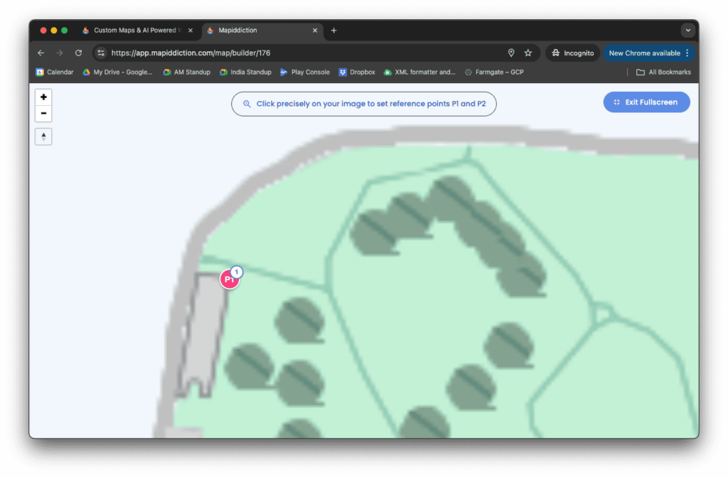728x477 pixels.
Task: Click the location pin icon in address bar
Action: coord(510,53)
